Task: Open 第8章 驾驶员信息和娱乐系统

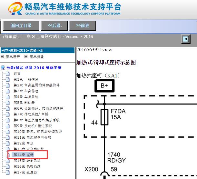Action: point(36,120)
